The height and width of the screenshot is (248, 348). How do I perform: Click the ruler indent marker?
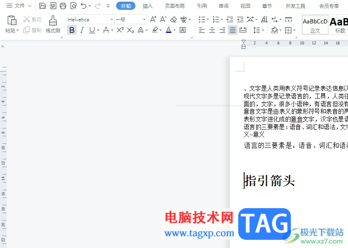point(243,44)
